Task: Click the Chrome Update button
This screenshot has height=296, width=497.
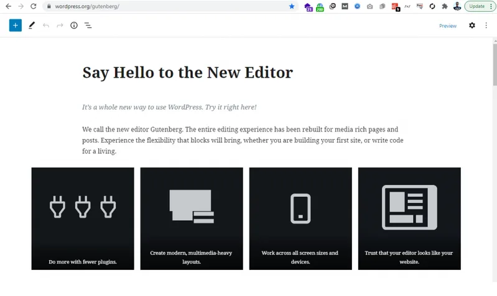Action: tap(480, 6)
